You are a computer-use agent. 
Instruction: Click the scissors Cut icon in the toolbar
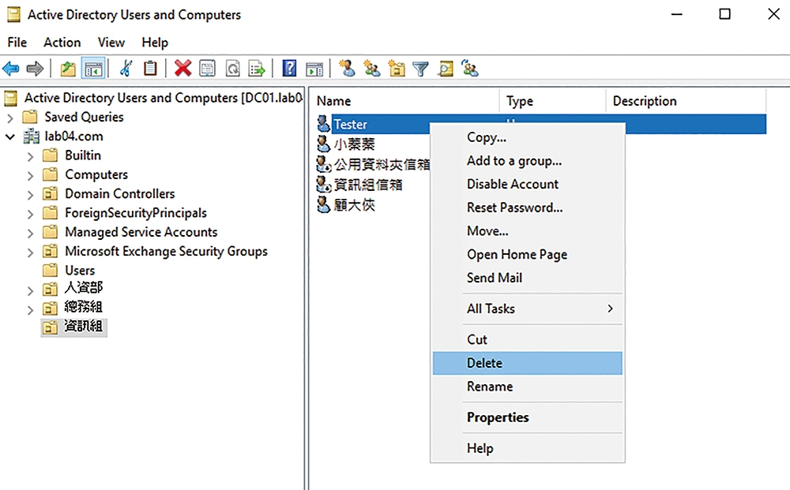pos(126,69)
